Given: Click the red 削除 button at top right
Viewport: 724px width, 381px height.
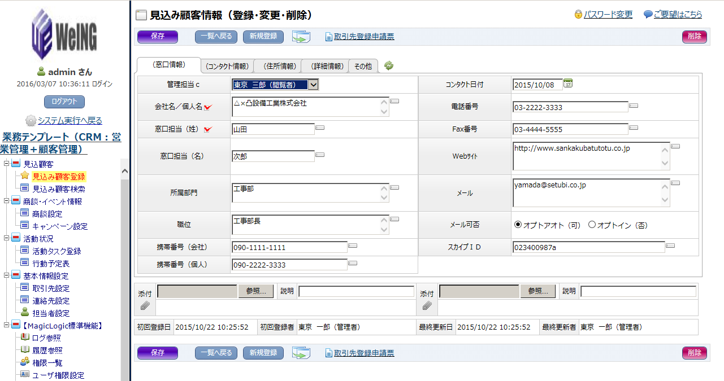Looking at the screenshot, I should (694, 37).
